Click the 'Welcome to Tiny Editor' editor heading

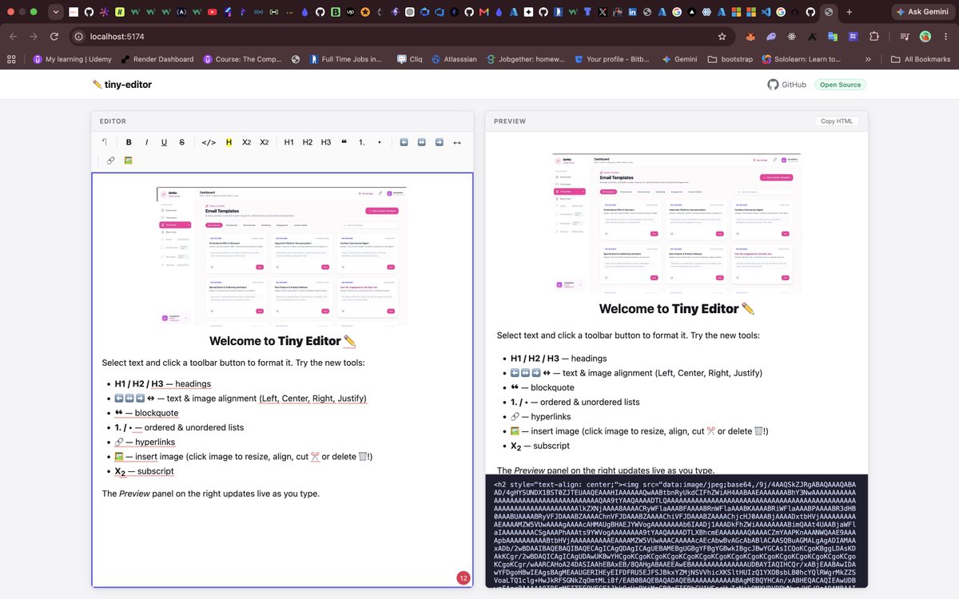282,341
